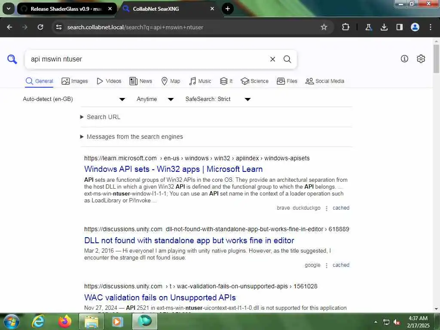This screenshot has width=440, height=330.
Task: Open cached version of DLL not found result
Action: pyautogui.click(x=341, y=265)
